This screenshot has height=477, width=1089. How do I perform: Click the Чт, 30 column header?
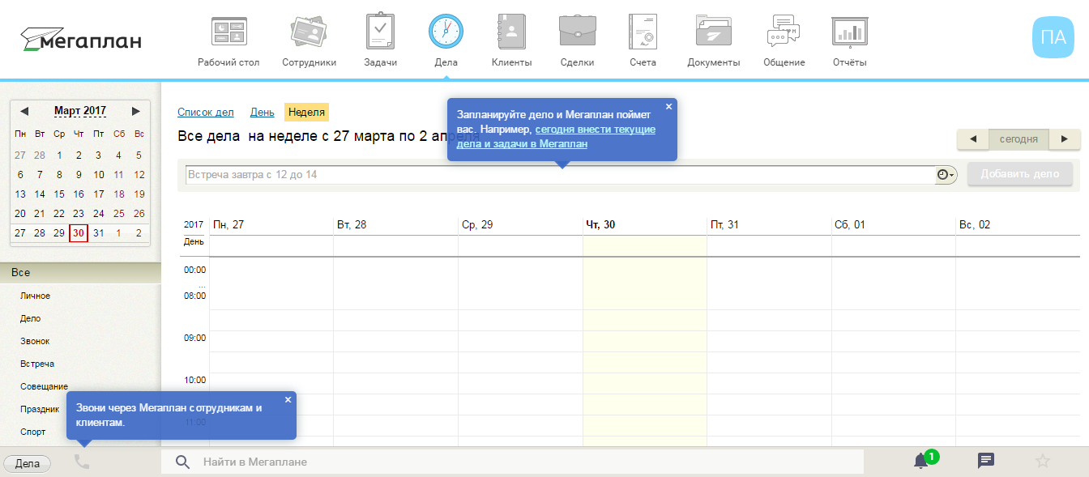(x=600, y=224)
